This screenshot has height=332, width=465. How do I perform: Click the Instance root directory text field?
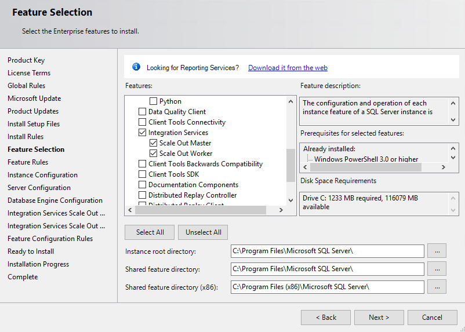(x=327, y=251)
